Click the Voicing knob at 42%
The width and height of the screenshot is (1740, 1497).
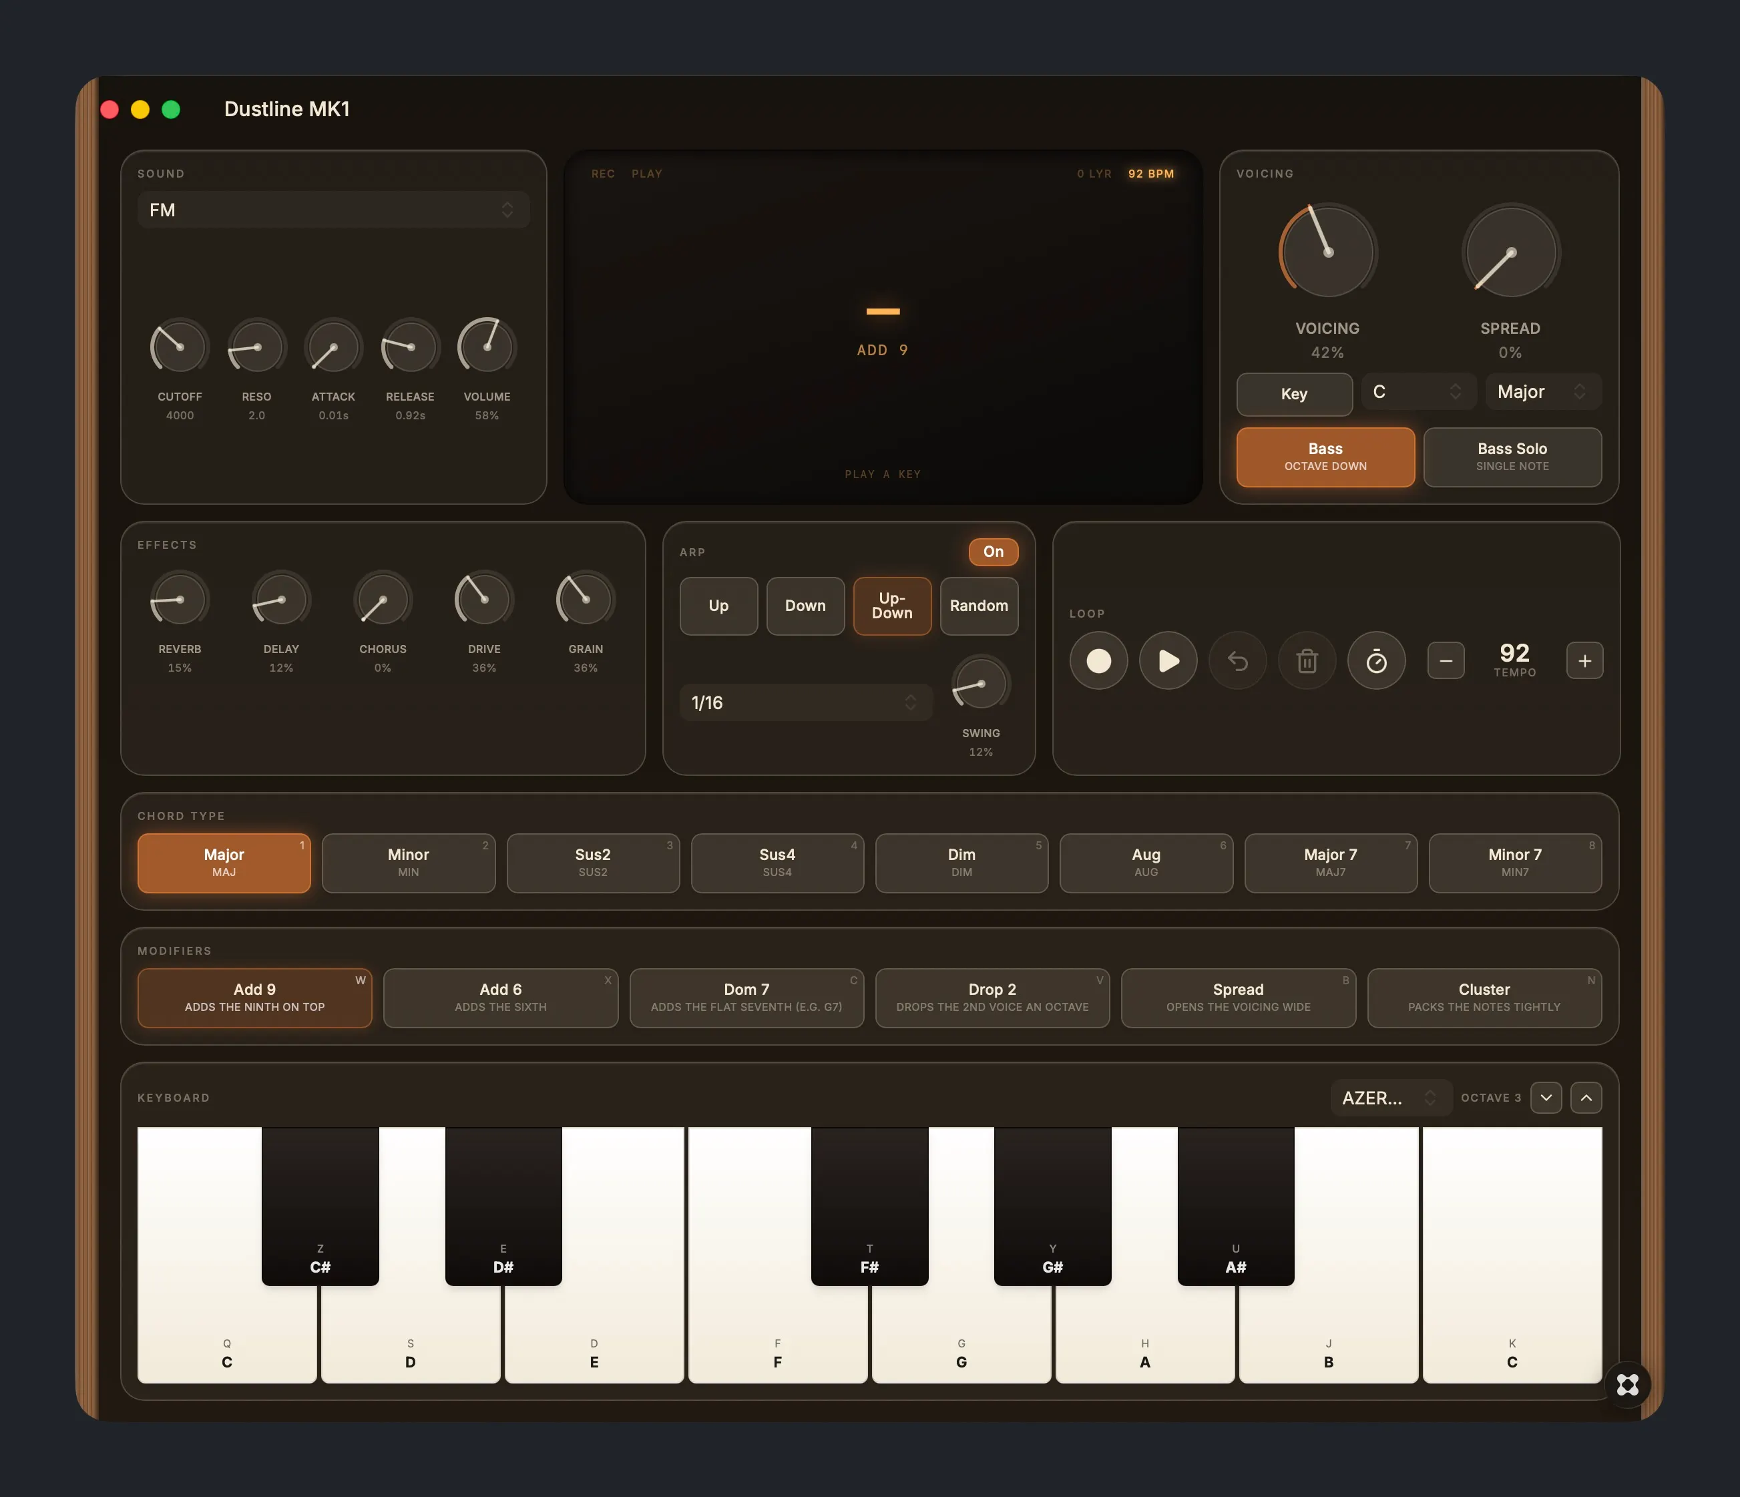(x=1327, y=252)
